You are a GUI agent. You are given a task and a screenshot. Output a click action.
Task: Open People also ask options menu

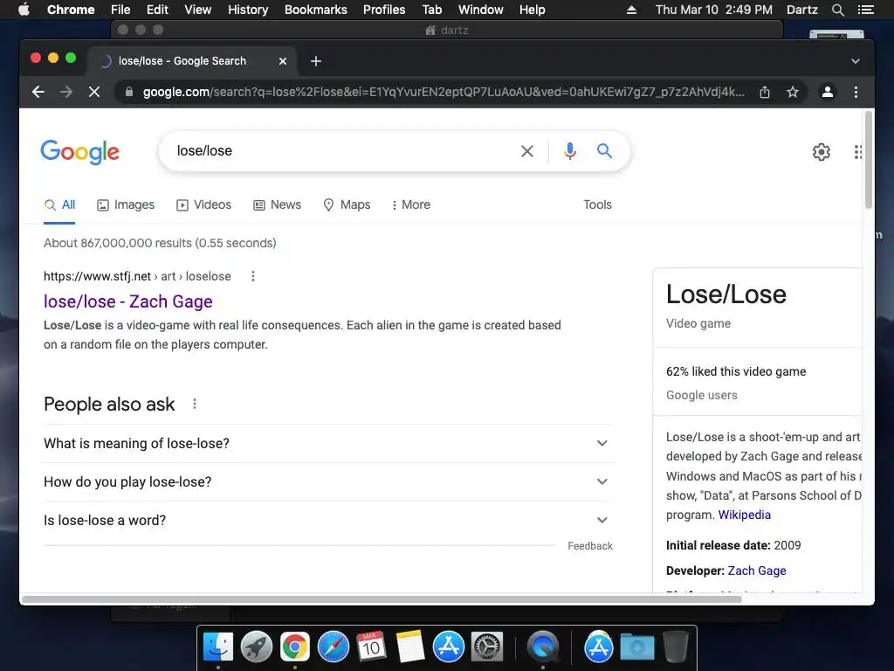click(x=195, y=404)
